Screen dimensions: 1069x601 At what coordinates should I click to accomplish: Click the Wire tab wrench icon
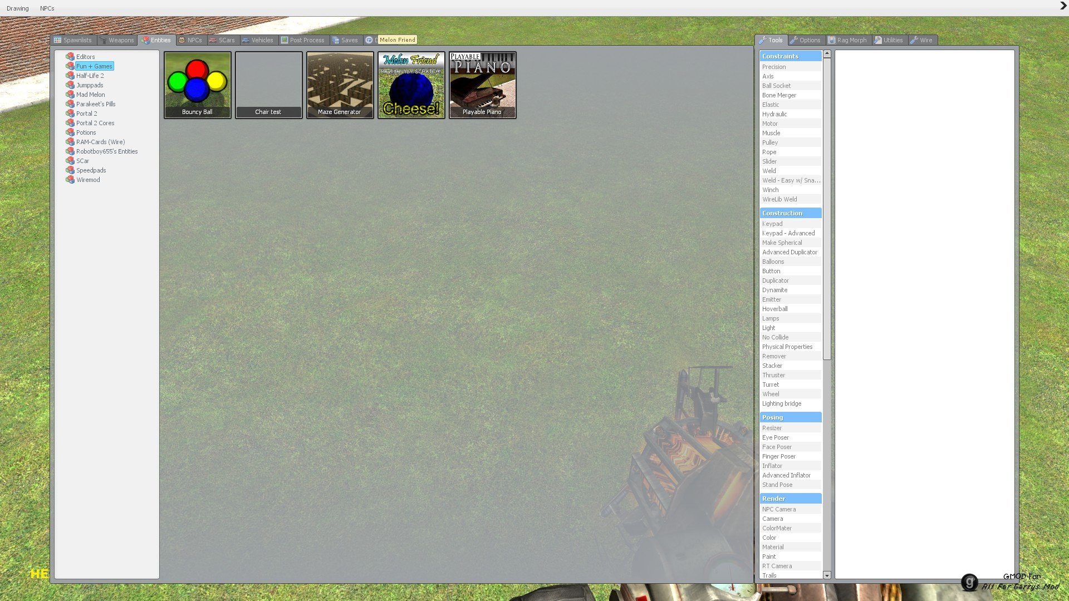click(914, 40)
